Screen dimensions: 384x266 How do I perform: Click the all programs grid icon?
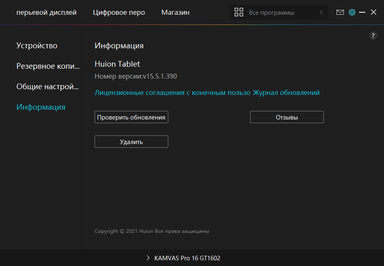click(x=239, y=12)
